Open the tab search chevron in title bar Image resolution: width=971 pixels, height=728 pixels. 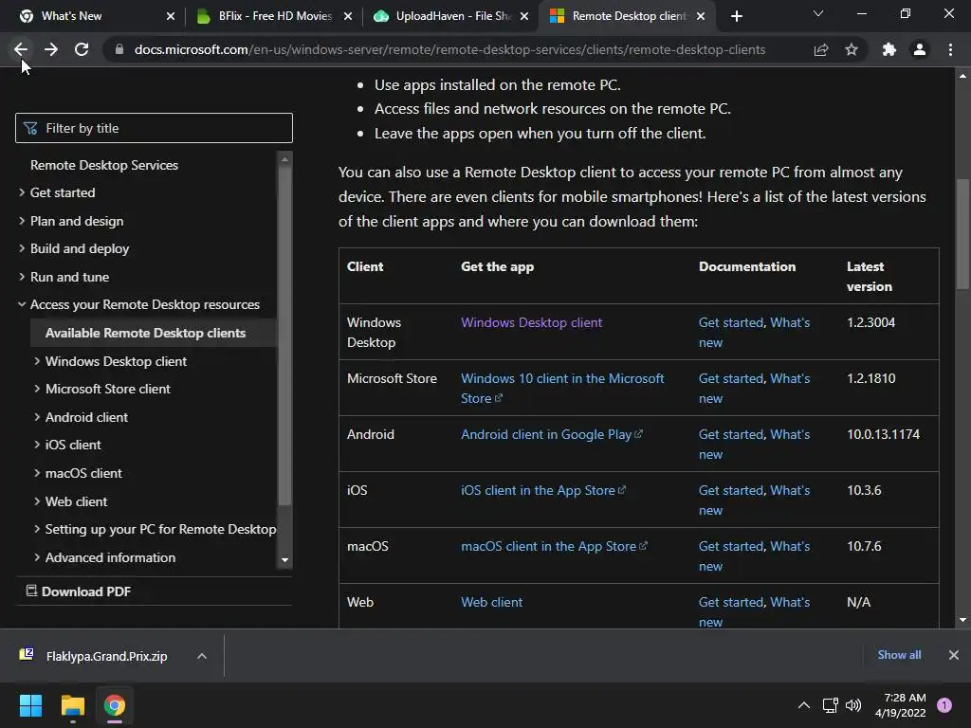(x=818, y=13)
